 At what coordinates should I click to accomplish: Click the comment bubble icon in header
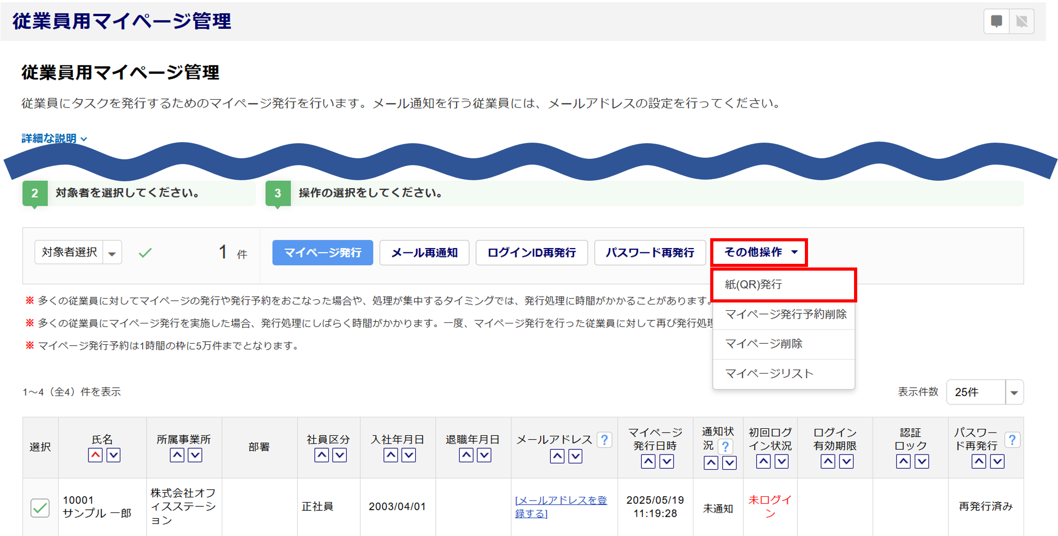996,21
